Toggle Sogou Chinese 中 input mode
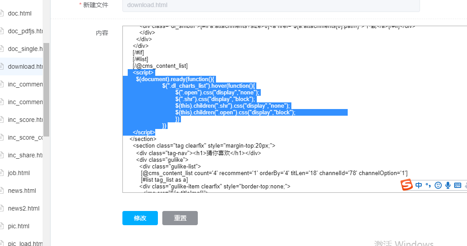Screen dimensions: 467x246 coord(419,185)
